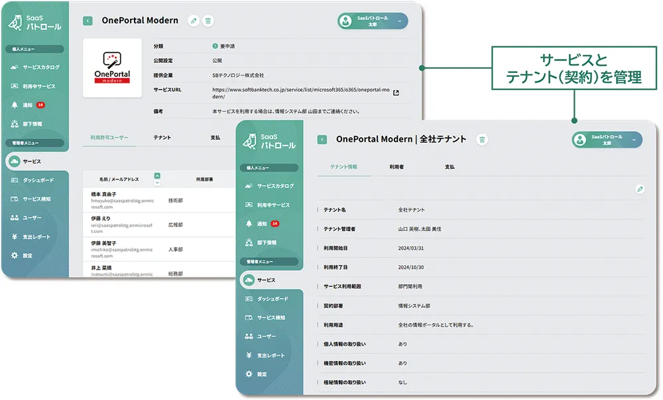Open サービスカタログ in tenant window sidebar
This screenshot has width=663, height=400.
[270, 186]
